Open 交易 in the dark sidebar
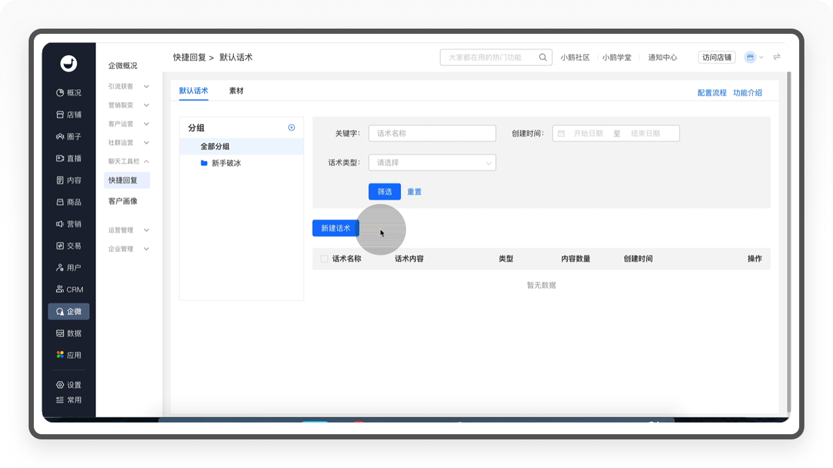Image resolution: width=833 pixels, height=468 pixels. pyautogui.click(x=69, y=246)
